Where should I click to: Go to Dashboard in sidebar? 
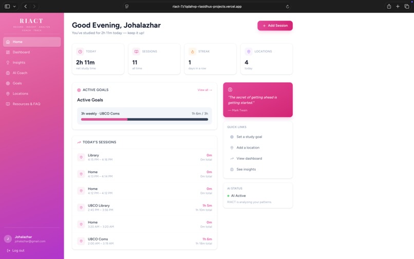pyautogui.click(x=32, y=52)
